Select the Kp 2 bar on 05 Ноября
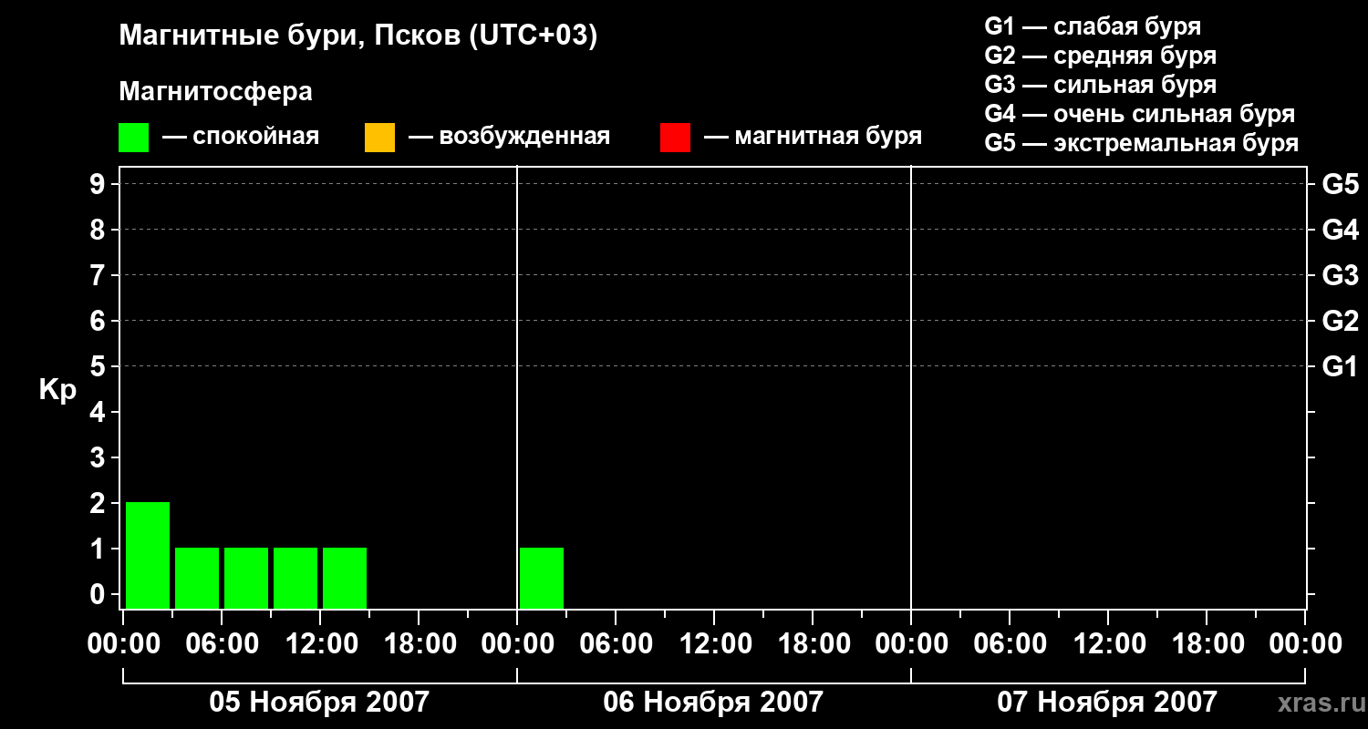 coord(148,555)
